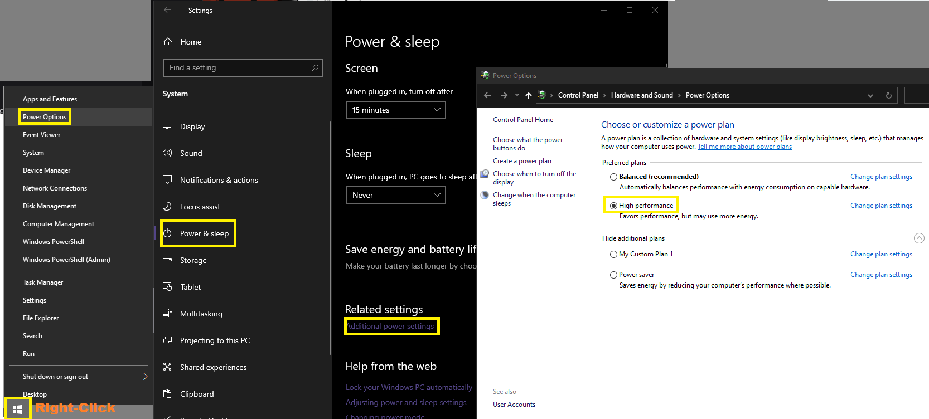Collapse the Hide additional plans chevron
This screenshot has height=419, width=929.
[x=920, y=238]
